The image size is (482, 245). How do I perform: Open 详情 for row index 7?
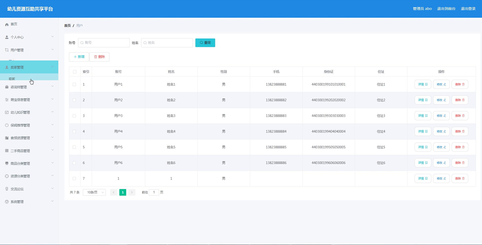pyautogui.click(x=423, y=178)
